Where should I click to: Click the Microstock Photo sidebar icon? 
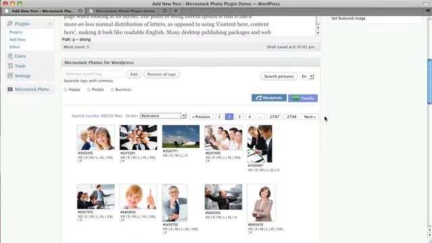pos(10,89)
